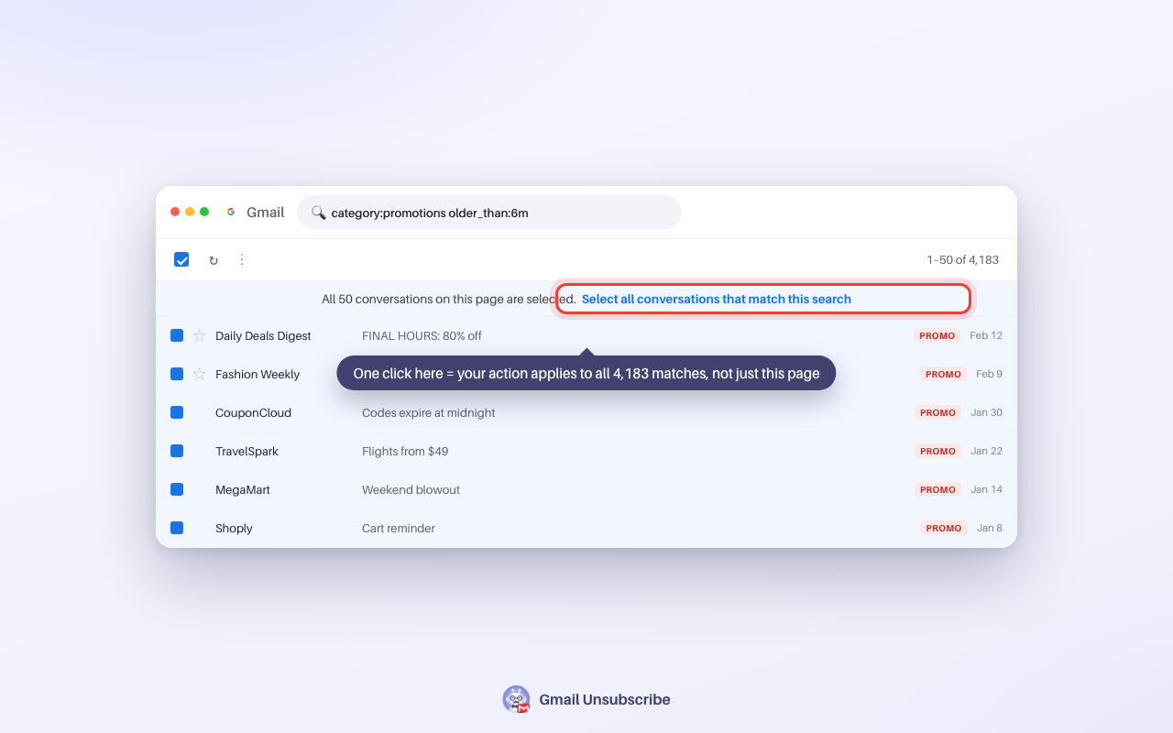Click the Google logo icon
The height and width of the screenshot is (733, 1173).
pyautogui.click(x=231, y=212)
